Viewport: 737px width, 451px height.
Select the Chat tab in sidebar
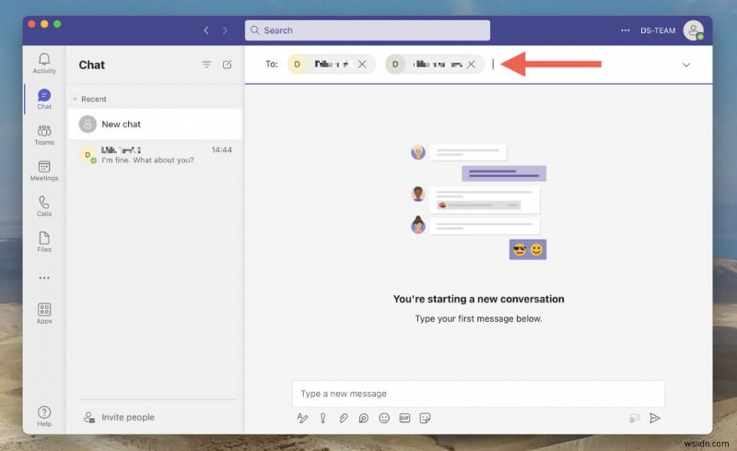(x=44, y=99)
